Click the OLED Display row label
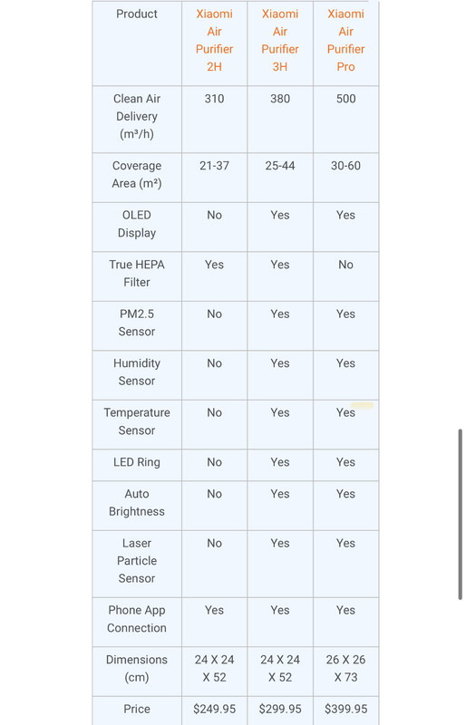The image size is (466, 725). pyautogui.click(x=137, y=224)
